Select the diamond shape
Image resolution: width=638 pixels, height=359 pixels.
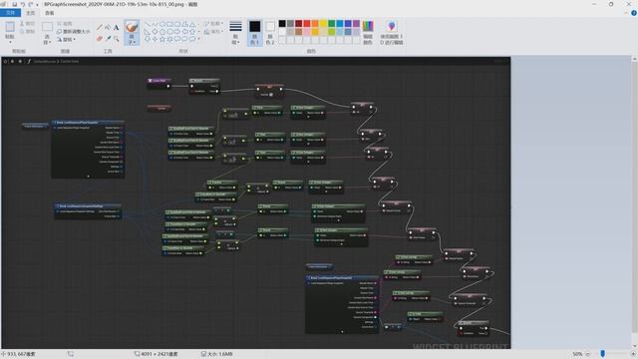coord(156,32)
